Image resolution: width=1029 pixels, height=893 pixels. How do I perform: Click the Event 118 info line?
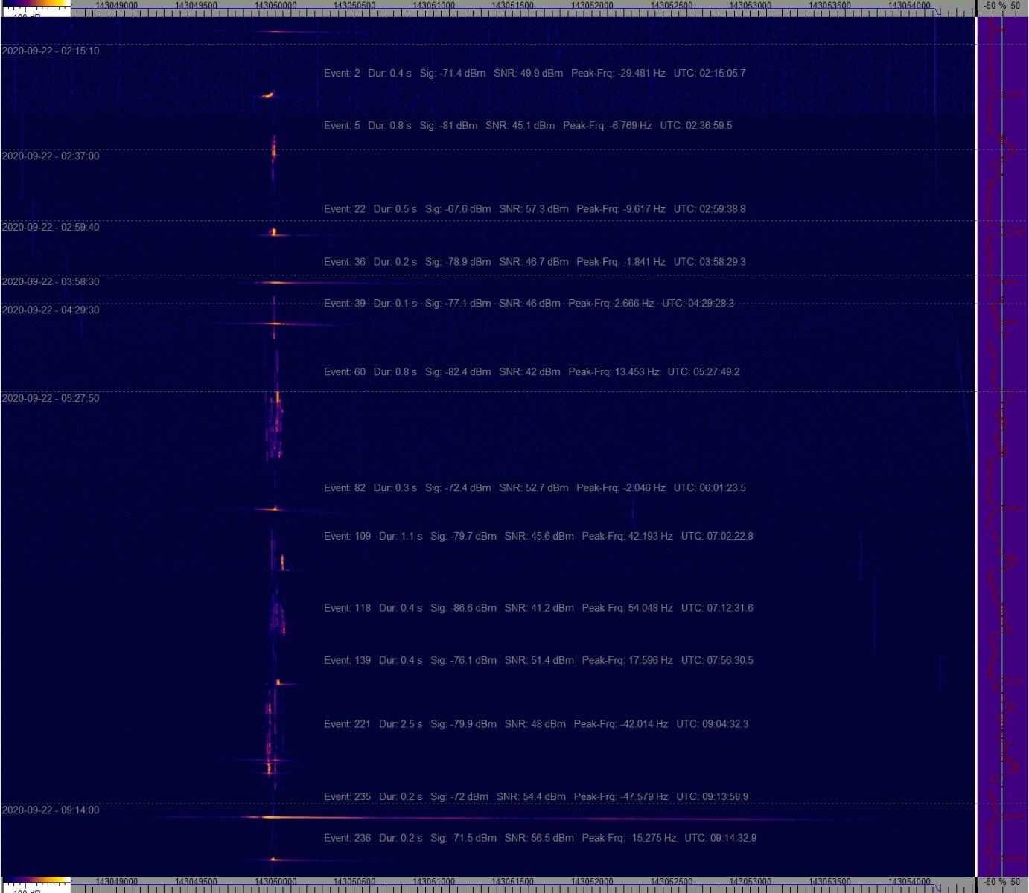coord(538,607)
